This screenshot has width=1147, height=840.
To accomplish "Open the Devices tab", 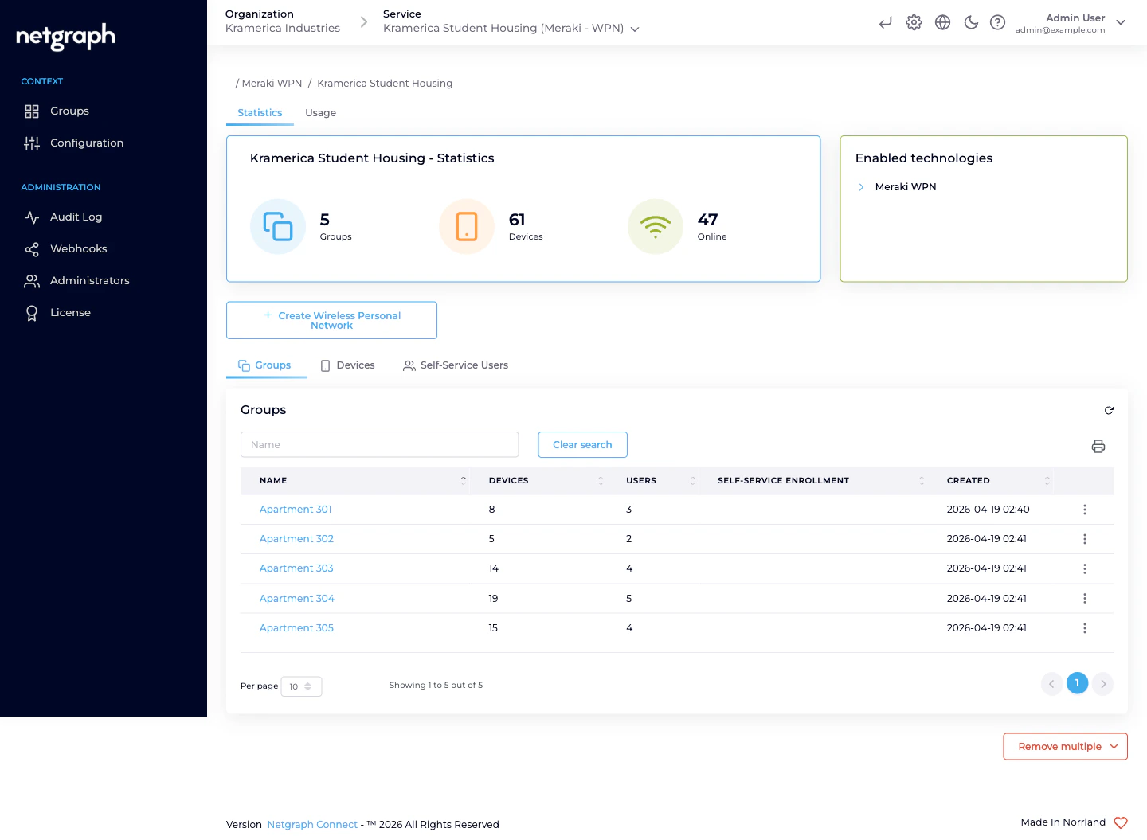I will 355,365.
